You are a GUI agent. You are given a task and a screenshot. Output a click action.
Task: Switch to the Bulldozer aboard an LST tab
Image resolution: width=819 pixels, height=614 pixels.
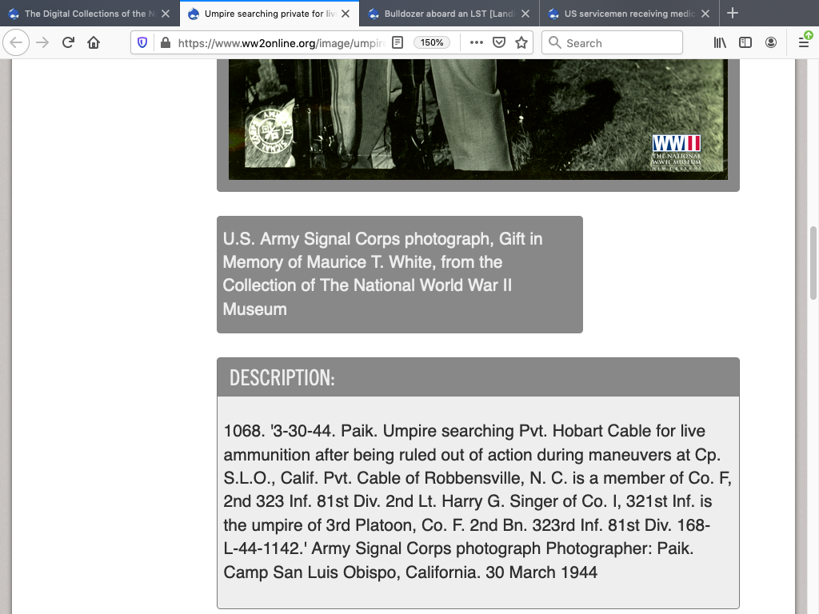[x=448, y=14]
